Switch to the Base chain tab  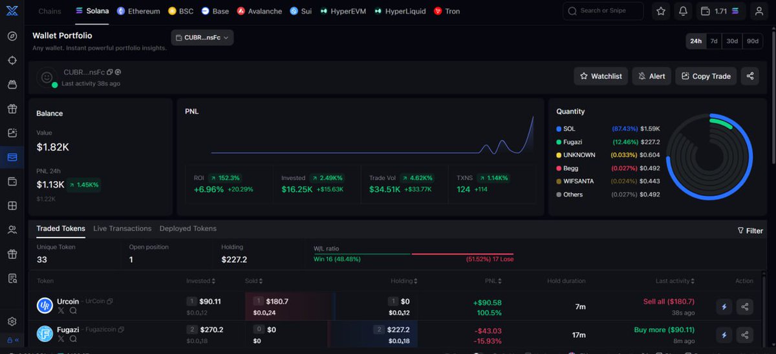point(215,11)
